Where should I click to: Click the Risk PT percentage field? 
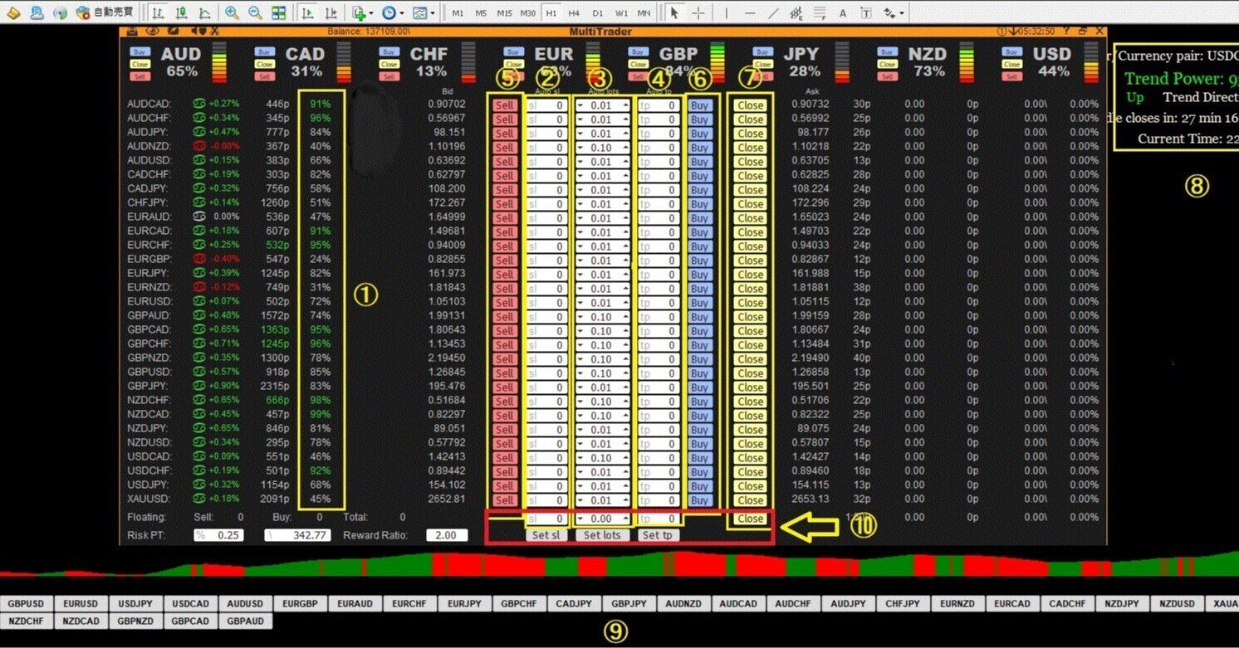(220, 535)
